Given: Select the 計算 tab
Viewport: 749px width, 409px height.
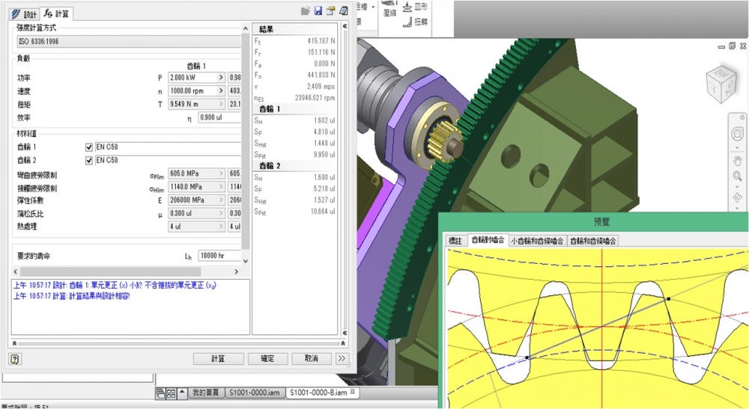Looking at the screenshot, I should tap(56, 13).
